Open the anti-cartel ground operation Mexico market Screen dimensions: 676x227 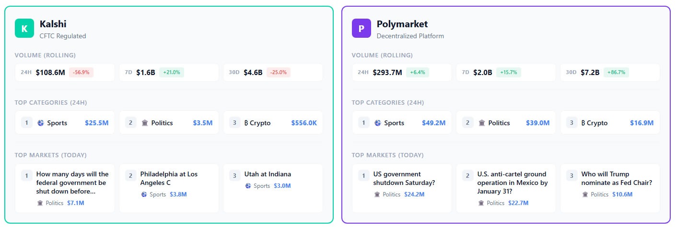512,183
